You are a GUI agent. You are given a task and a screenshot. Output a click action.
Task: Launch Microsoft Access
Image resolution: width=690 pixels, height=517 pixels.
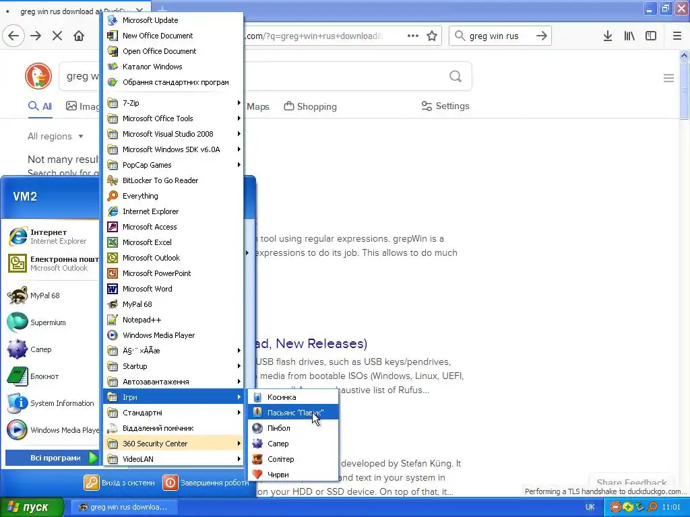173,227
